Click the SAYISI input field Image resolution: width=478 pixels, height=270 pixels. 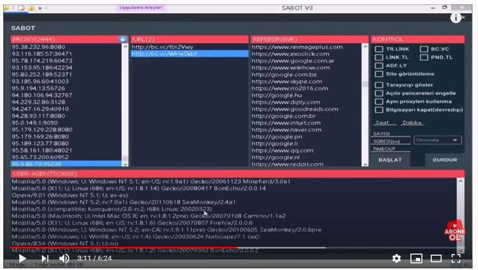click(x=392, y=134)
